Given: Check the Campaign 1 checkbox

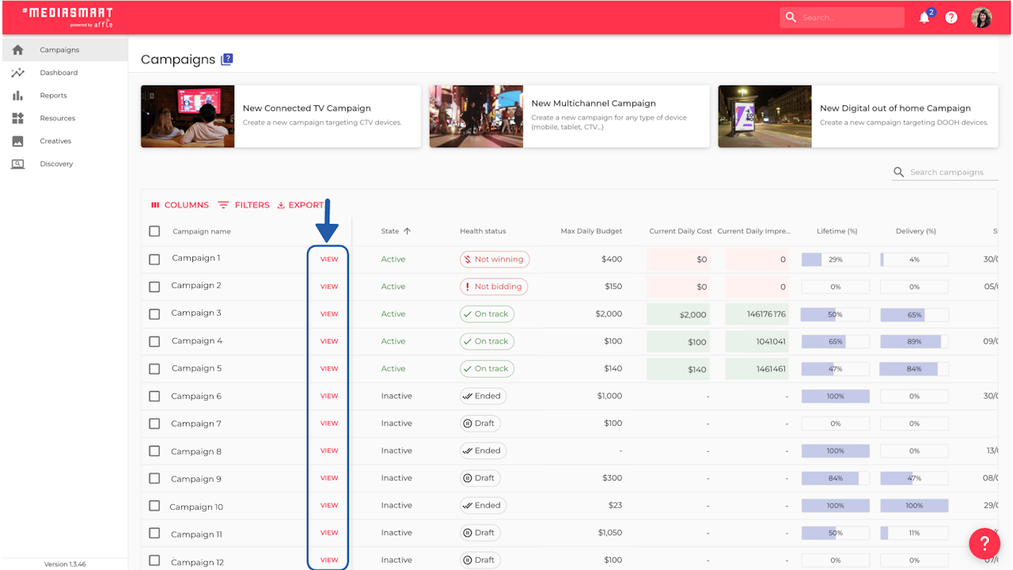Looking at the screenshot, I should [154, 259].
